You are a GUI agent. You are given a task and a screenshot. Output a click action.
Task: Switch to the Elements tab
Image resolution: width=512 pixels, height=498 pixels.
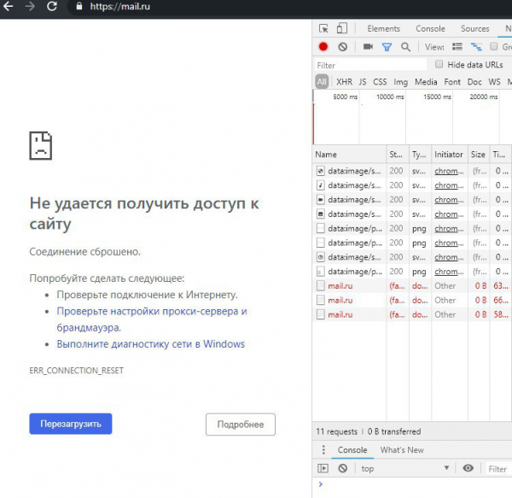pyautogui.click(x=383, y=29)
